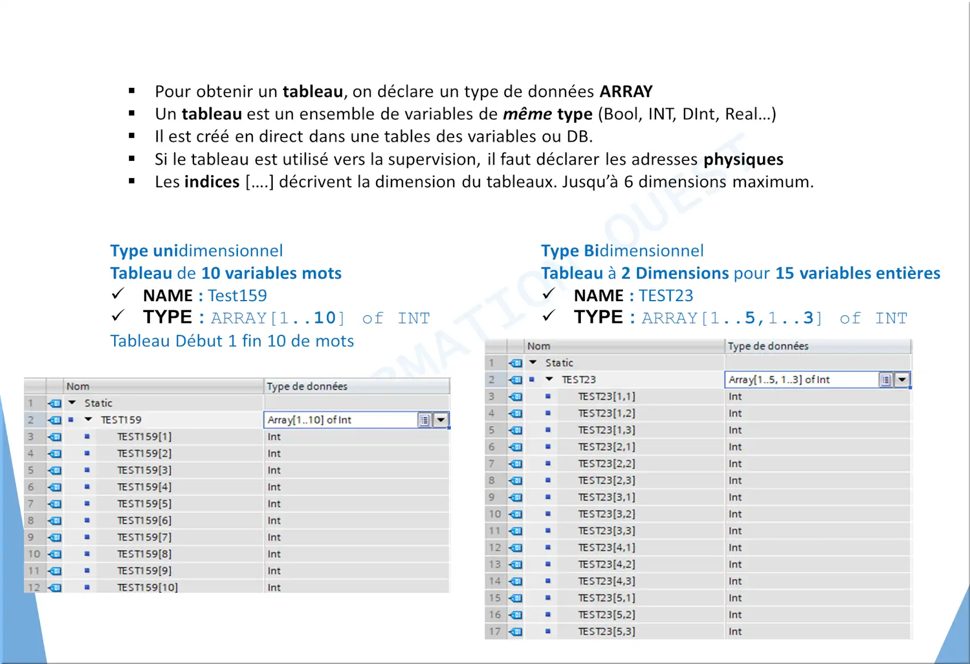Collapse the Static node above TEST23
Screen dimensions: 970x664
pyautogui.click(x=533, y=362)
